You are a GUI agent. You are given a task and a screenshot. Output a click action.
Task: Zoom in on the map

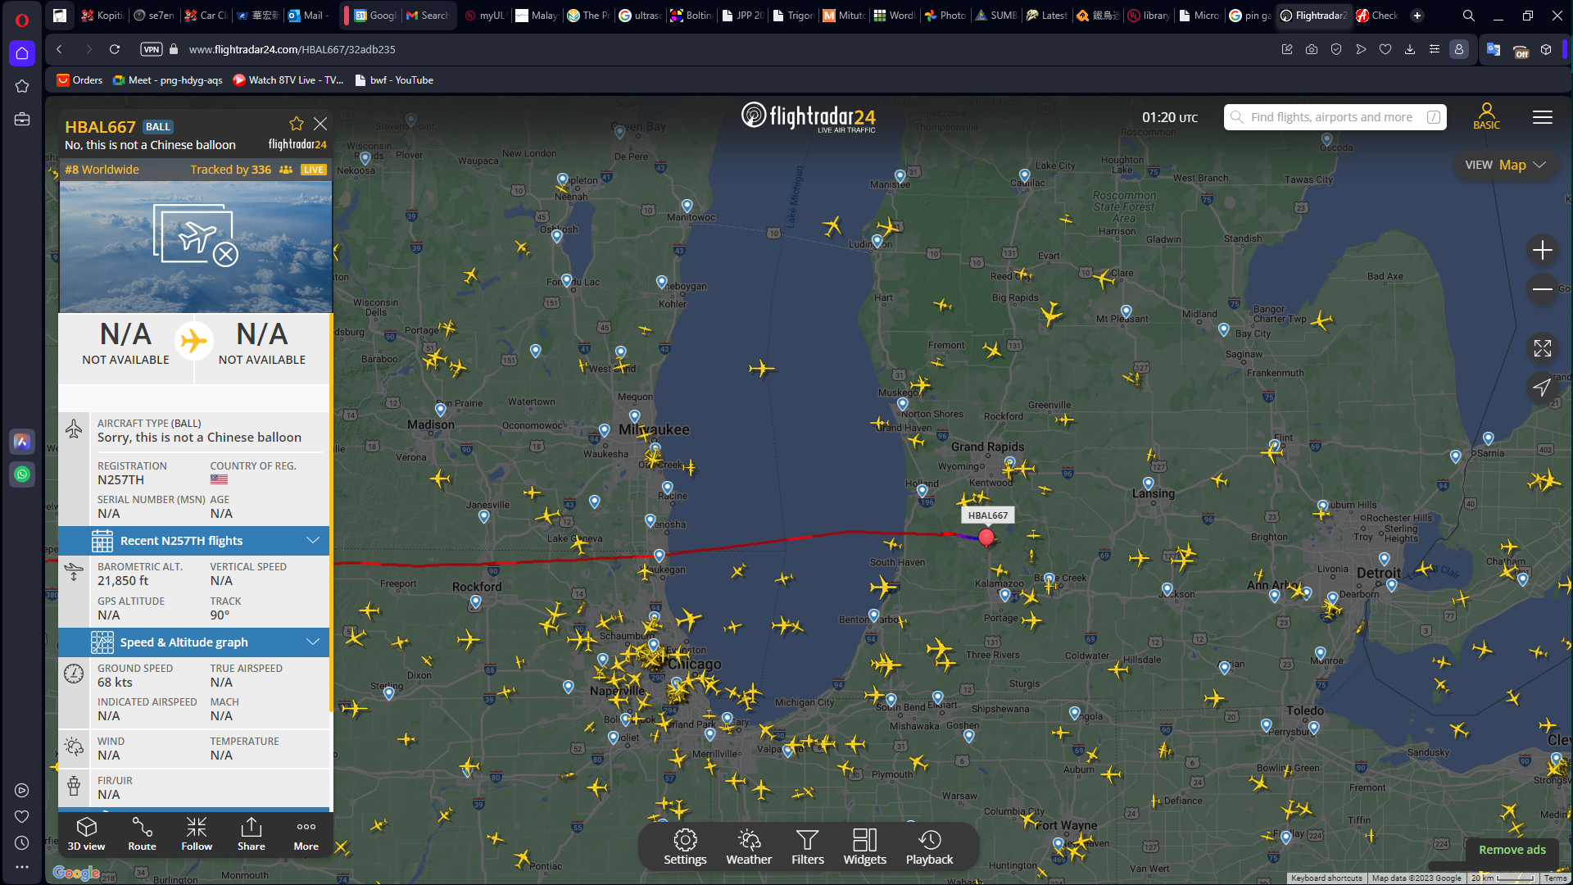point(1543,250)
